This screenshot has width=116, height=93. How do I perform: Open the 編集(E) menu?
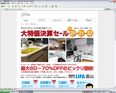[9, 3]
